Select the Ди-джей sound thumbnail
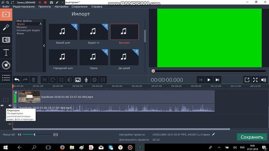 pyautogui.click(x=124, y=57)
